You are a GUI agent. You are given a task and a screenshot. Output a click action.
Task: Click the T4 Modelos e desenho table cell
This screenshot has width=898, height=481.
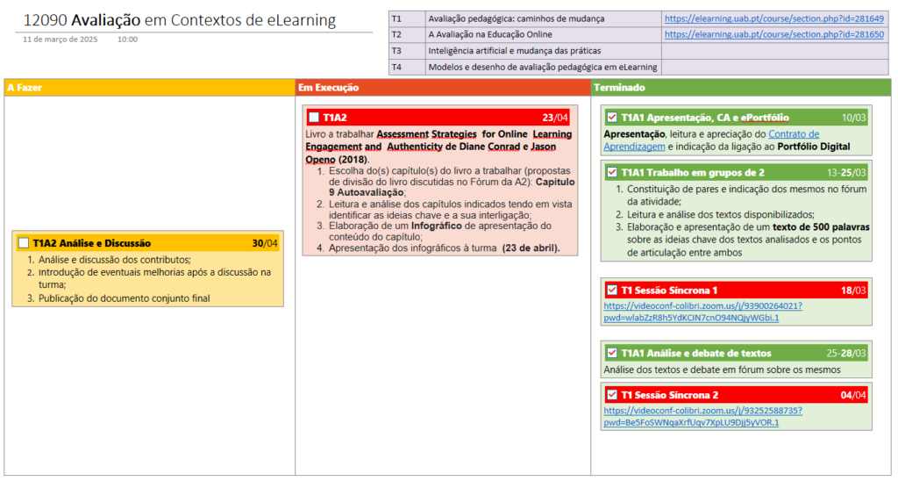[x=542, y=68]
